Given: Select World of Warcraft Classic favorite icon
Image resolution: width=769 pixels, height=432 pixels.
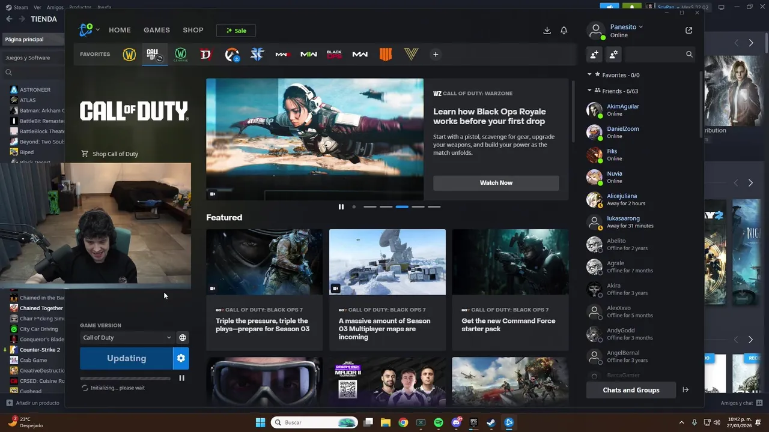Looking at the screenshot, I should 180,55.
